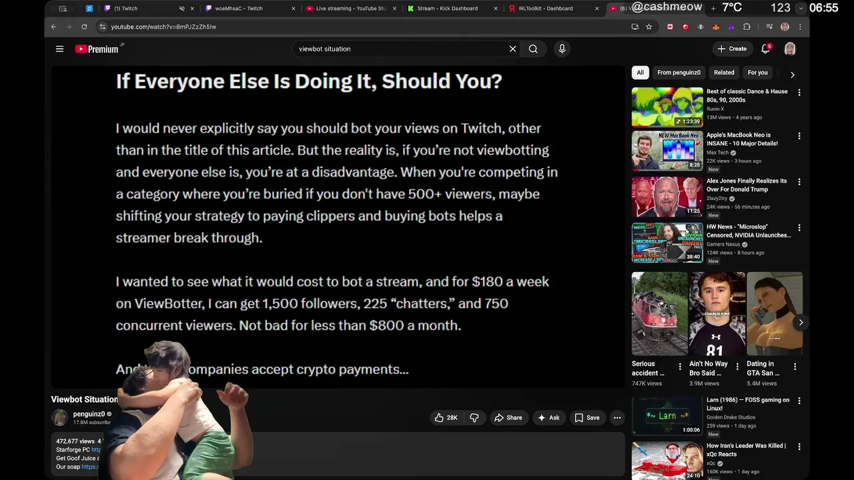Screen dimensions: 854x480
Task: Open the YouTube hamburger guide menu
Action: 59,49
